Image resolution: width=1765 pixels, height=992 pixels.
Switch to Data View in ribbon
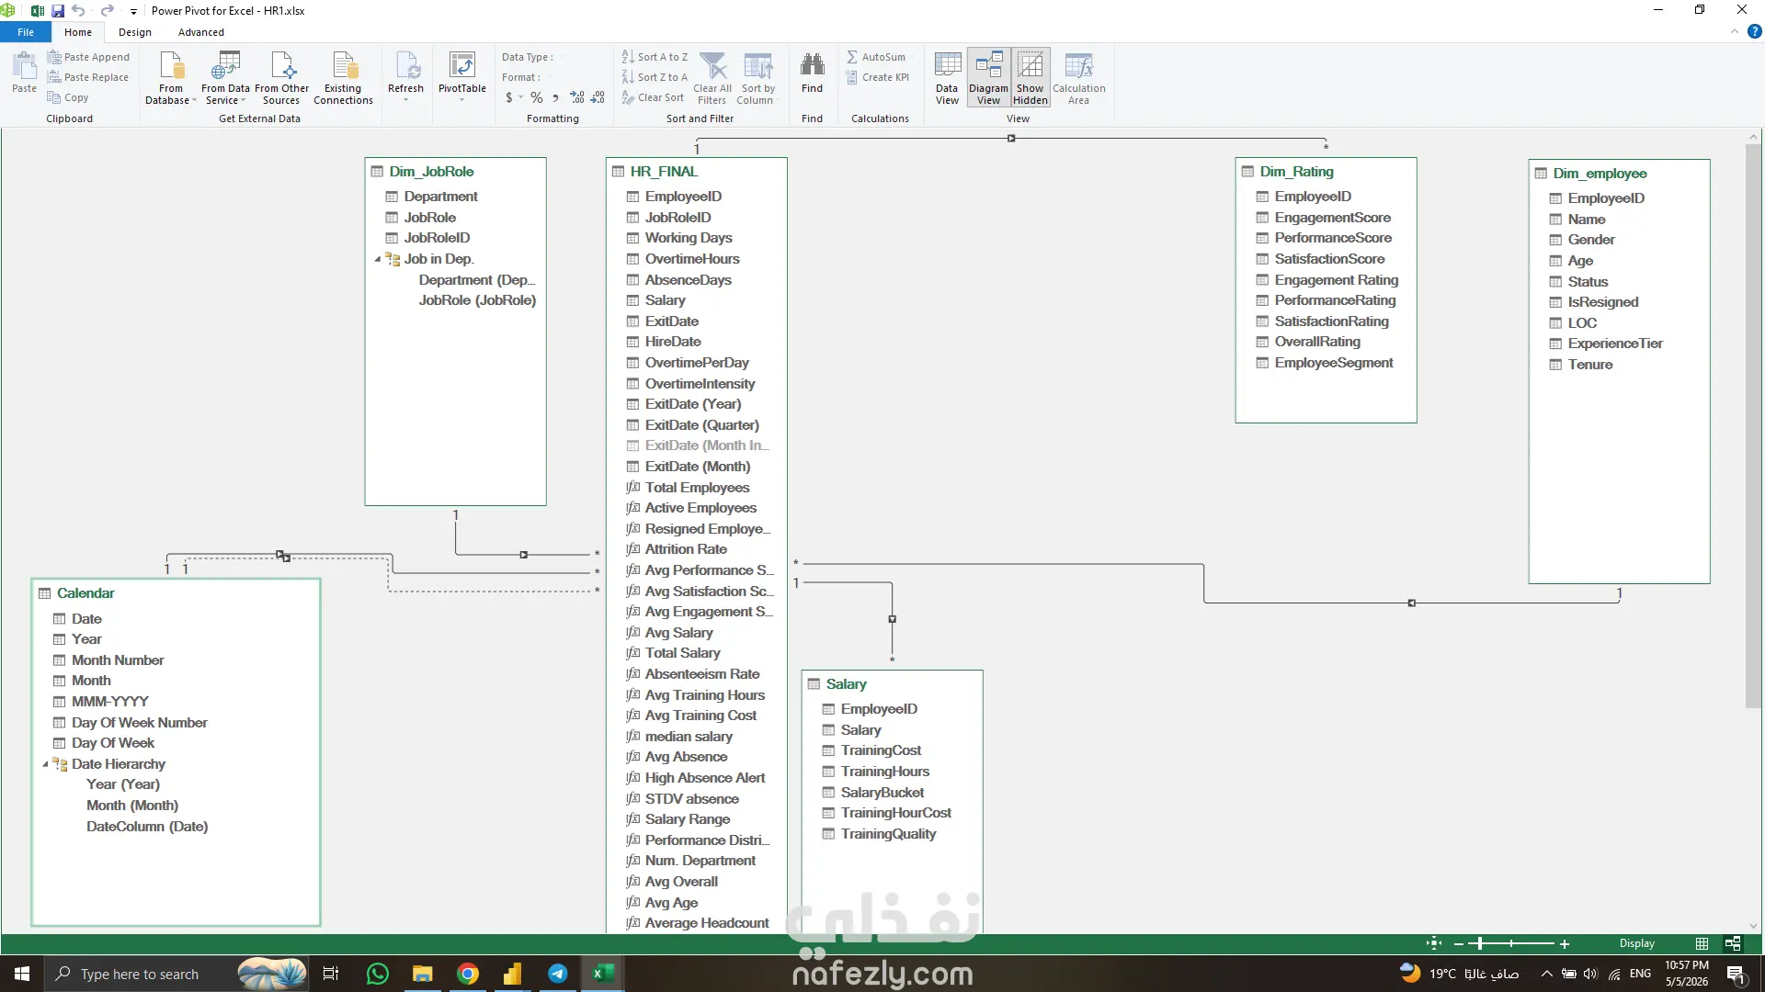click(947, 78)
